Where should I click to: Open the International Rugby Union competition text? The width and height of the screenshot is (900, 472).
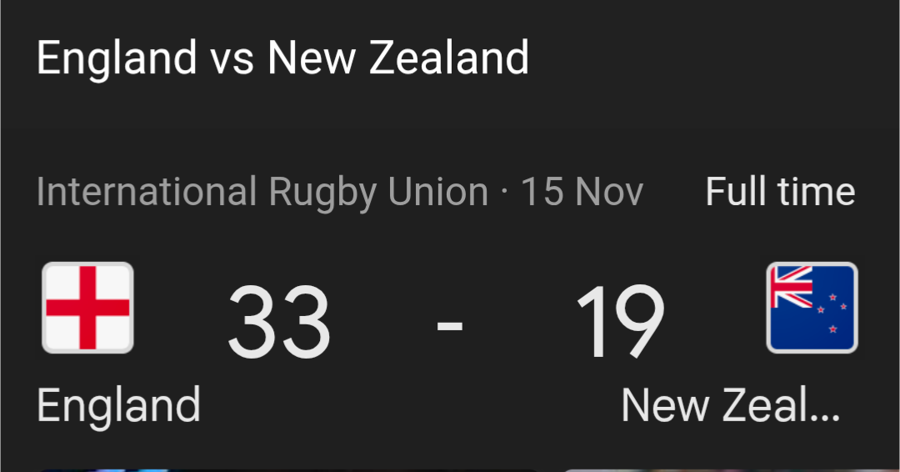coord(262,193)
